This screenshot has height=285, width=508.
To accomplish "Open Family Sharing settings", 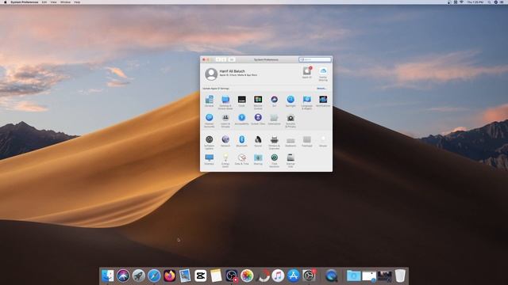I will (x=323, y=74).
